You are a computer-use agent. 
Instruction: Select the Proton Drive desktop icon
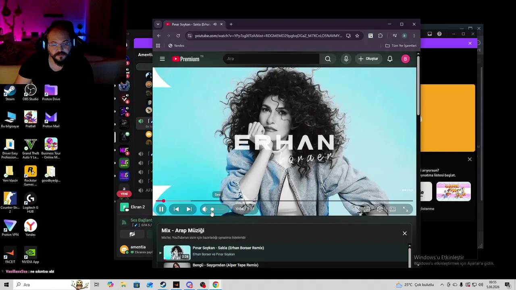pos(51,93)
